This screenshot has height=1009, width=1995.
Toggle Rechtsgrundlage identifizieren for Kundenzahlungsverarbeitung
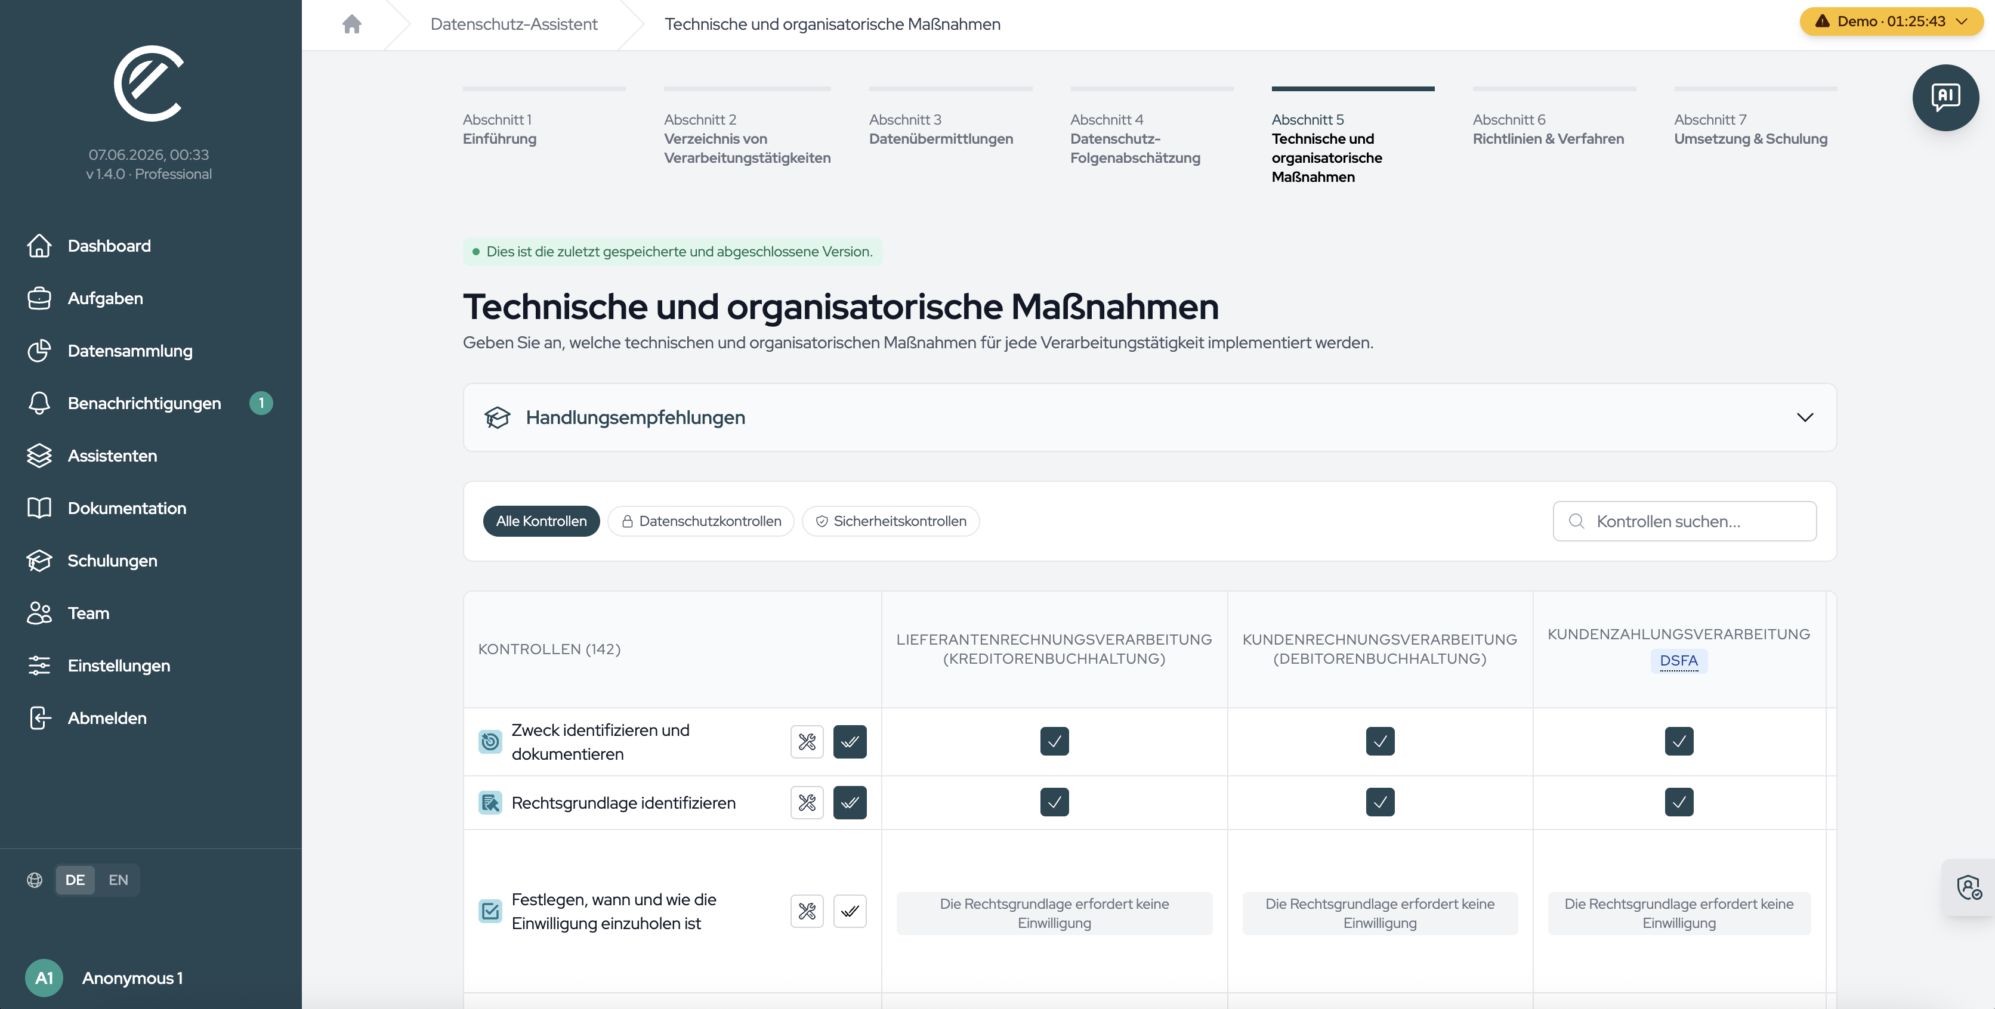click(1678, 803)
